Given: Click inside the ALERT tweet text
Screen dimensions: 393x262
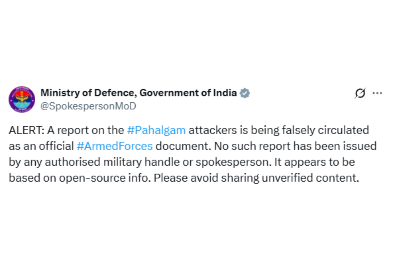Looking at the screenshot, I should point(184,154).
